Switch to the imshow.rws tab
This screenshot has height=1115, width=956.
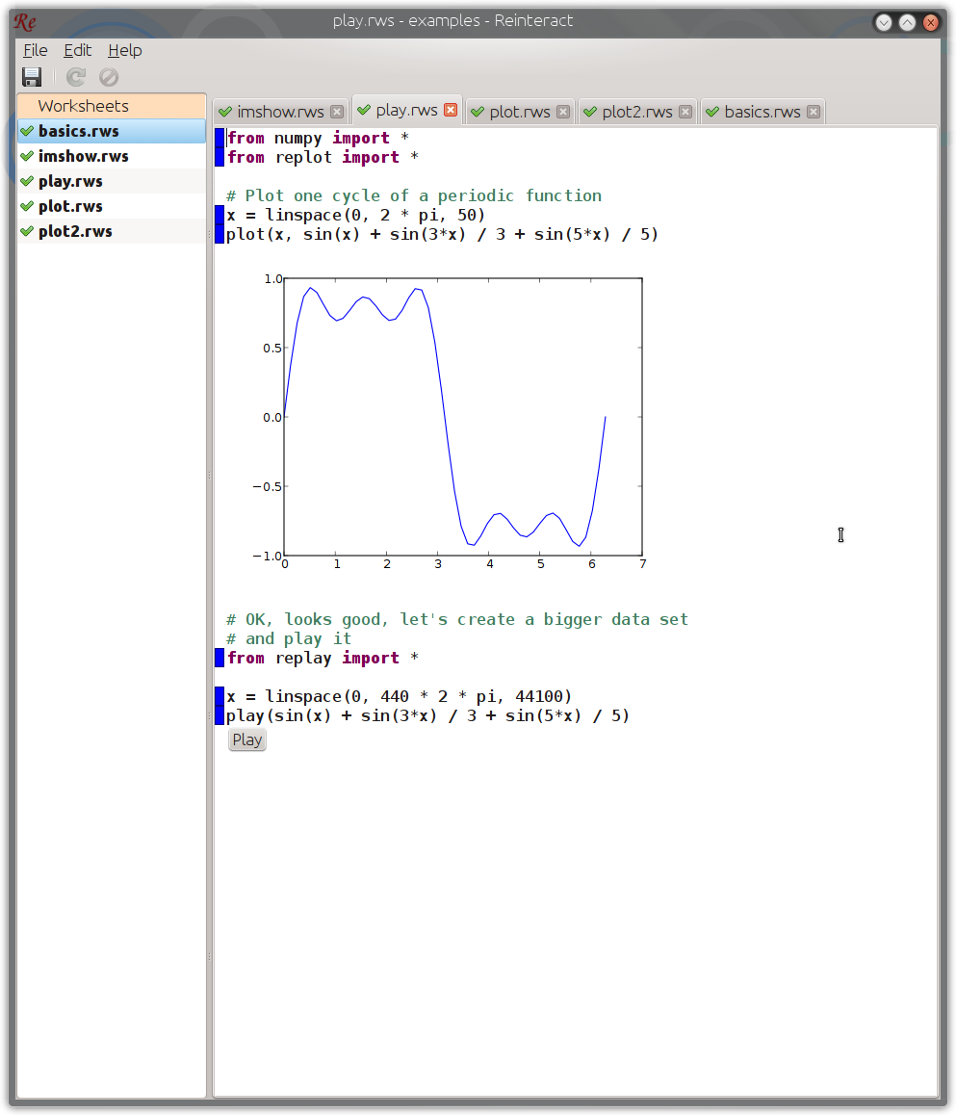pos(280,112)
